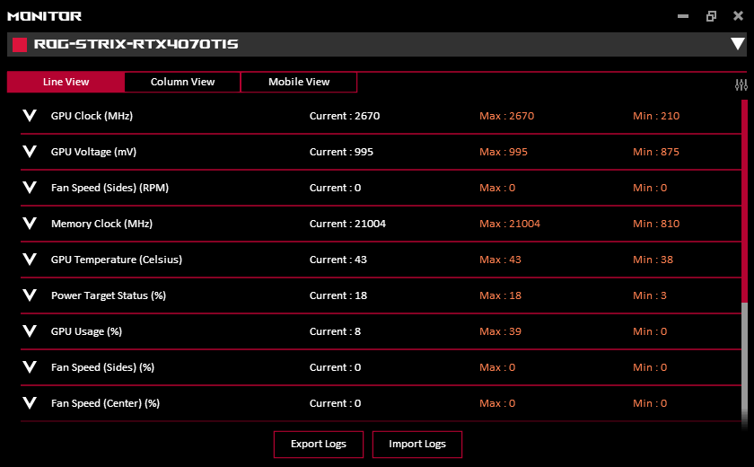This screenshot has height=467, width=754.
Task: Click the GPU Voltage value Min : 875
Action: [x=656, y=152]
